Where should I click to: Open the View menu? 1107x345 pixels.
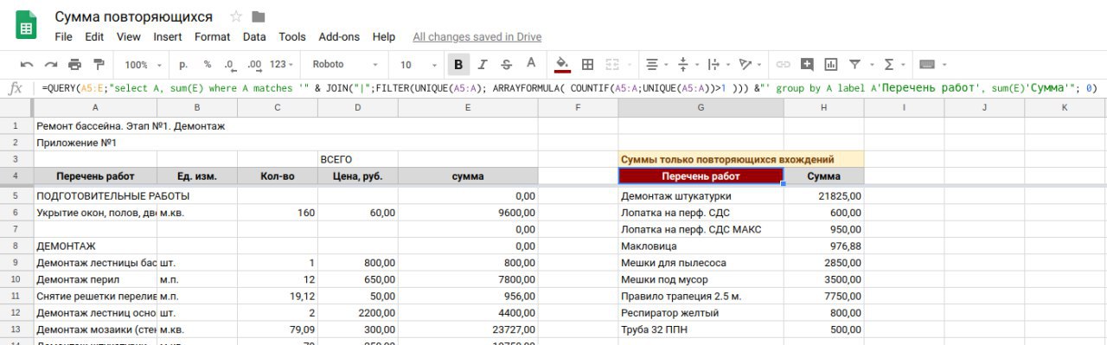coord(129,37)
